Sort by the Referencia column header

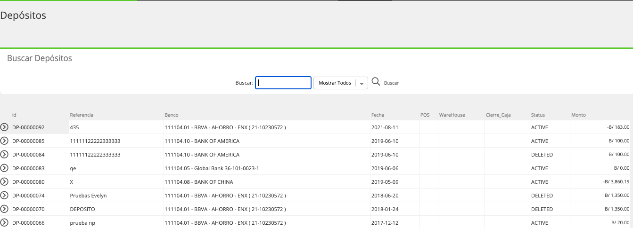(x=82, y=115)
